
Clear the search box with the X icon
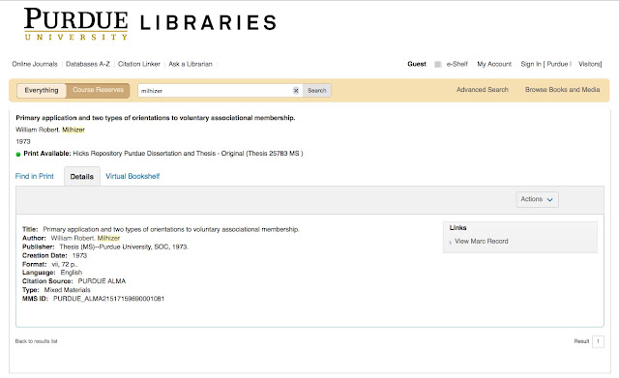(296, 90)
